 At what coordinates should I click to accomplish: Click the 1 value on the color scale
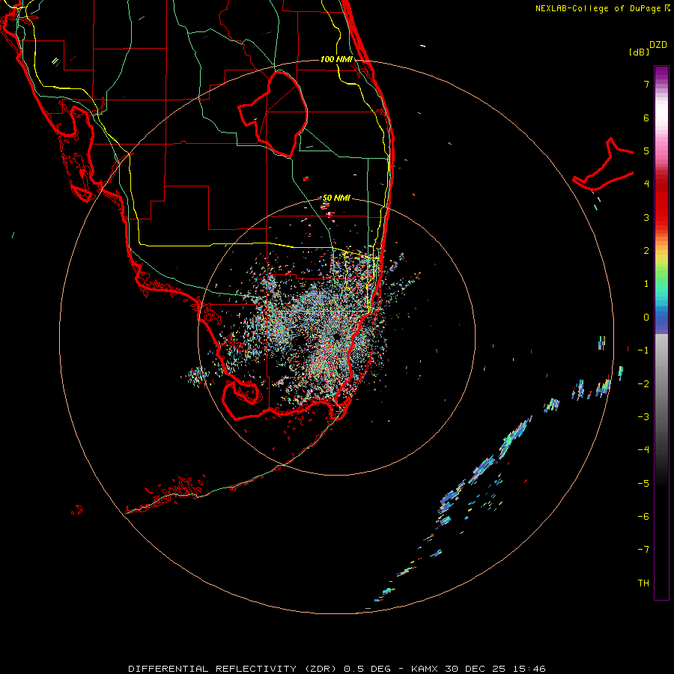click(646, 283)
